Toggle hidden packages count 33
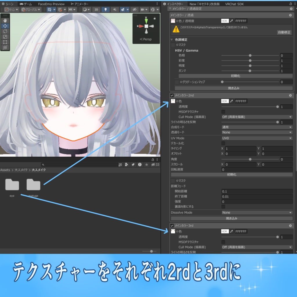The height and width of the screenshot is (297, 297). pos(155,165)
